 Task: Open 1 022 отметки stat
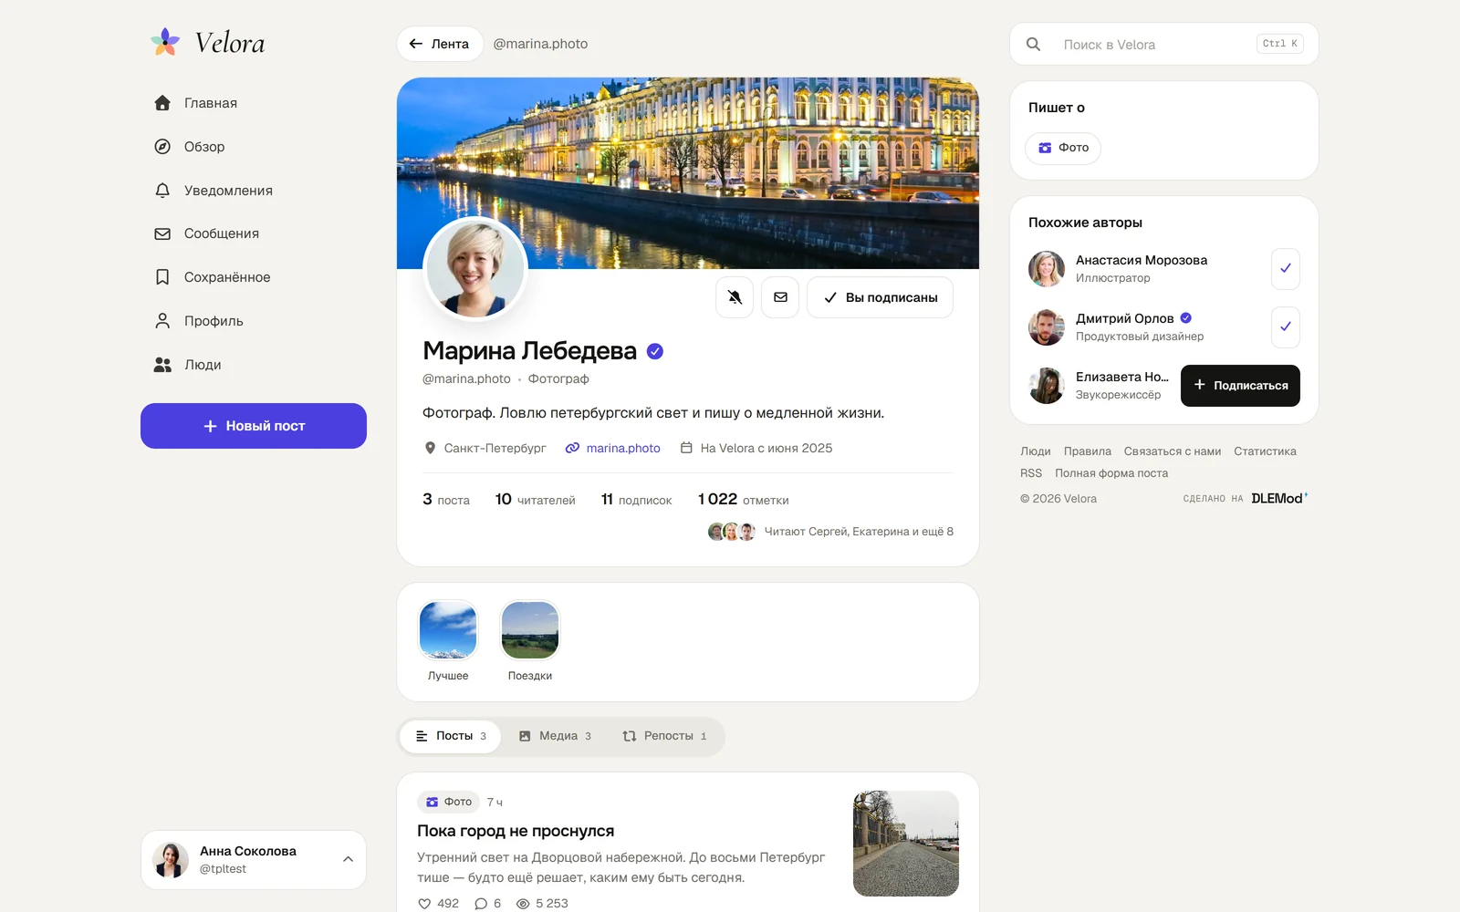click(744, 500)
